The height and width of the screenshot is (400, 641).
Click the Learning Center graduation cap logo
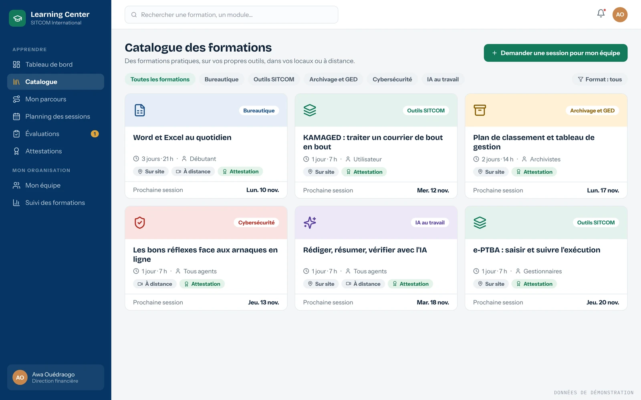point(17,18)
